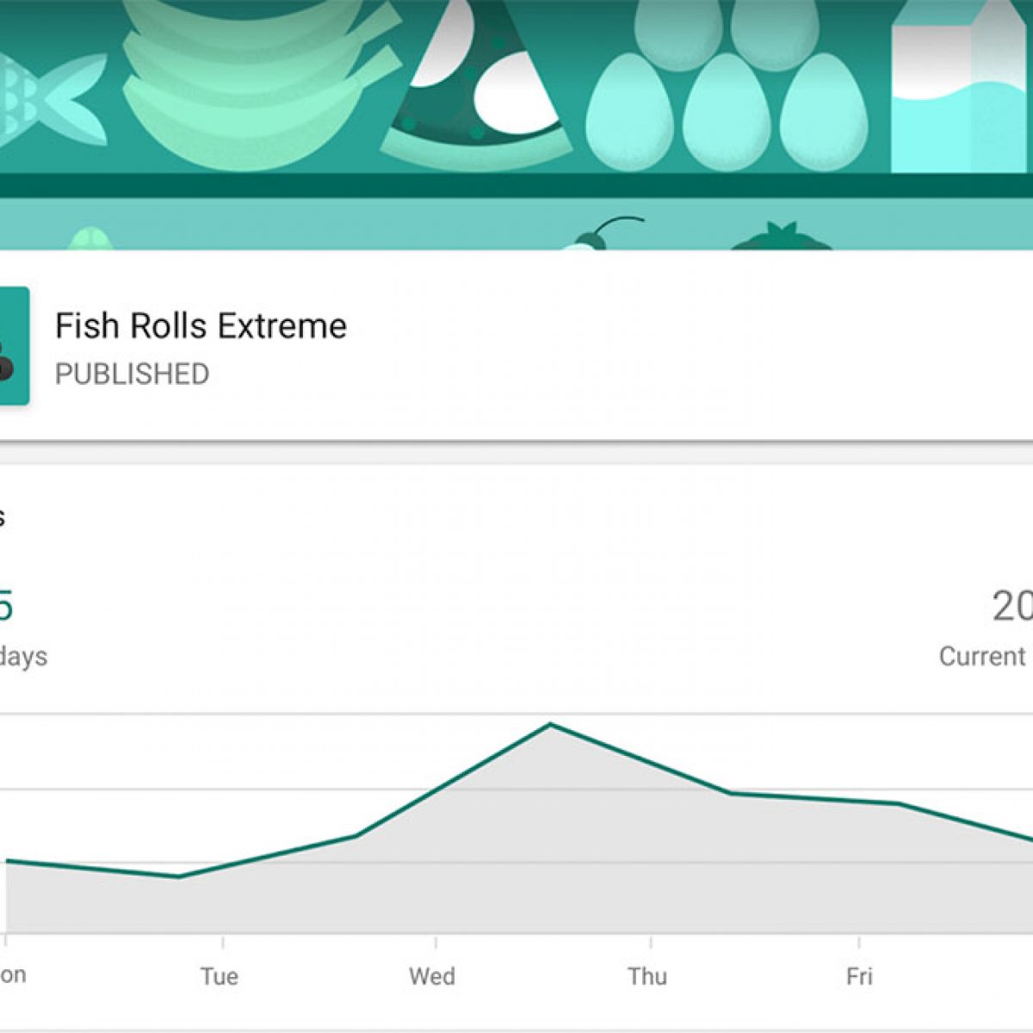Click the teal statistic number above days
Image resolution: width=1033 pixels, height=1033 pixels.
pyautogui.click(x=5, y=606)
